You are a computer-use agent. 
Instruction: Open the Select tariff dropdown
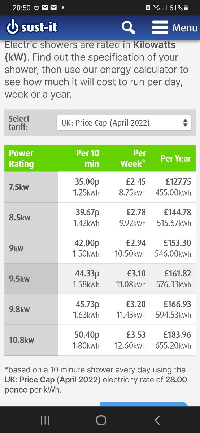point(124,123)
